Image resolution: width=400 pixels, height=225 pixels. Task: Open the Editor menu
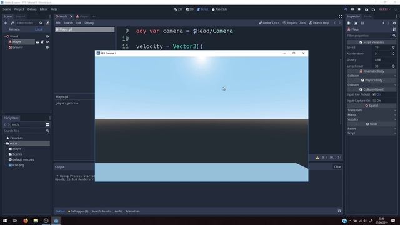(x=44, y=9)
